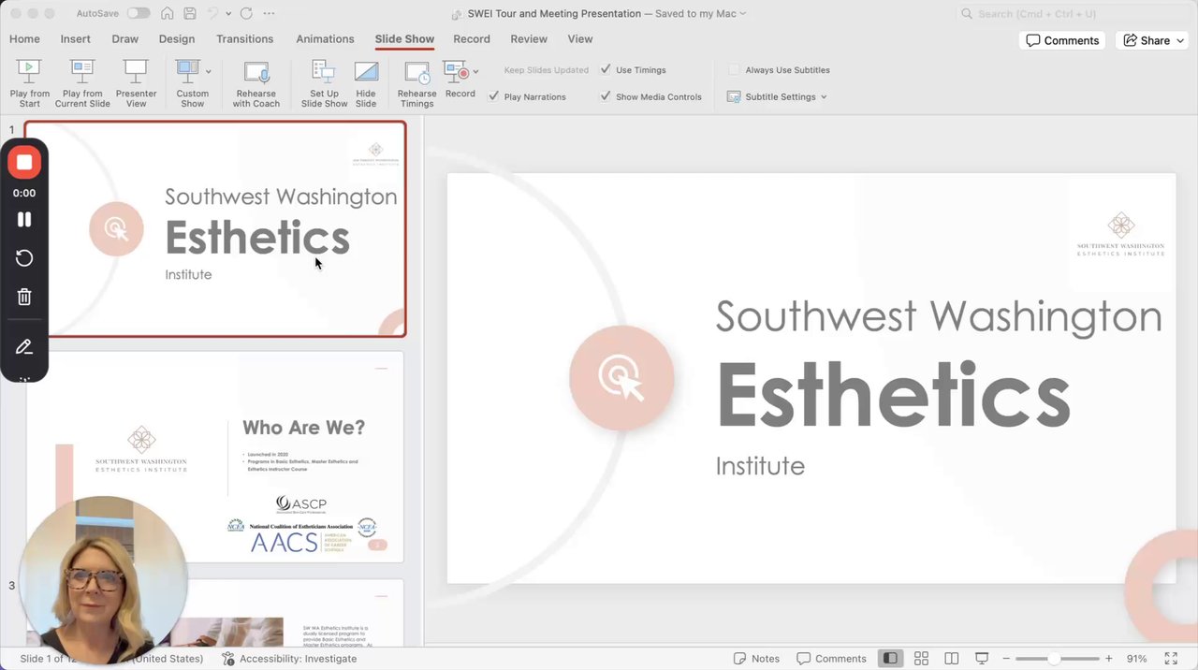The width and height of the screenshot is (1198, 670).
Task: Undo the last action
Action: click(x=212, y=13)
